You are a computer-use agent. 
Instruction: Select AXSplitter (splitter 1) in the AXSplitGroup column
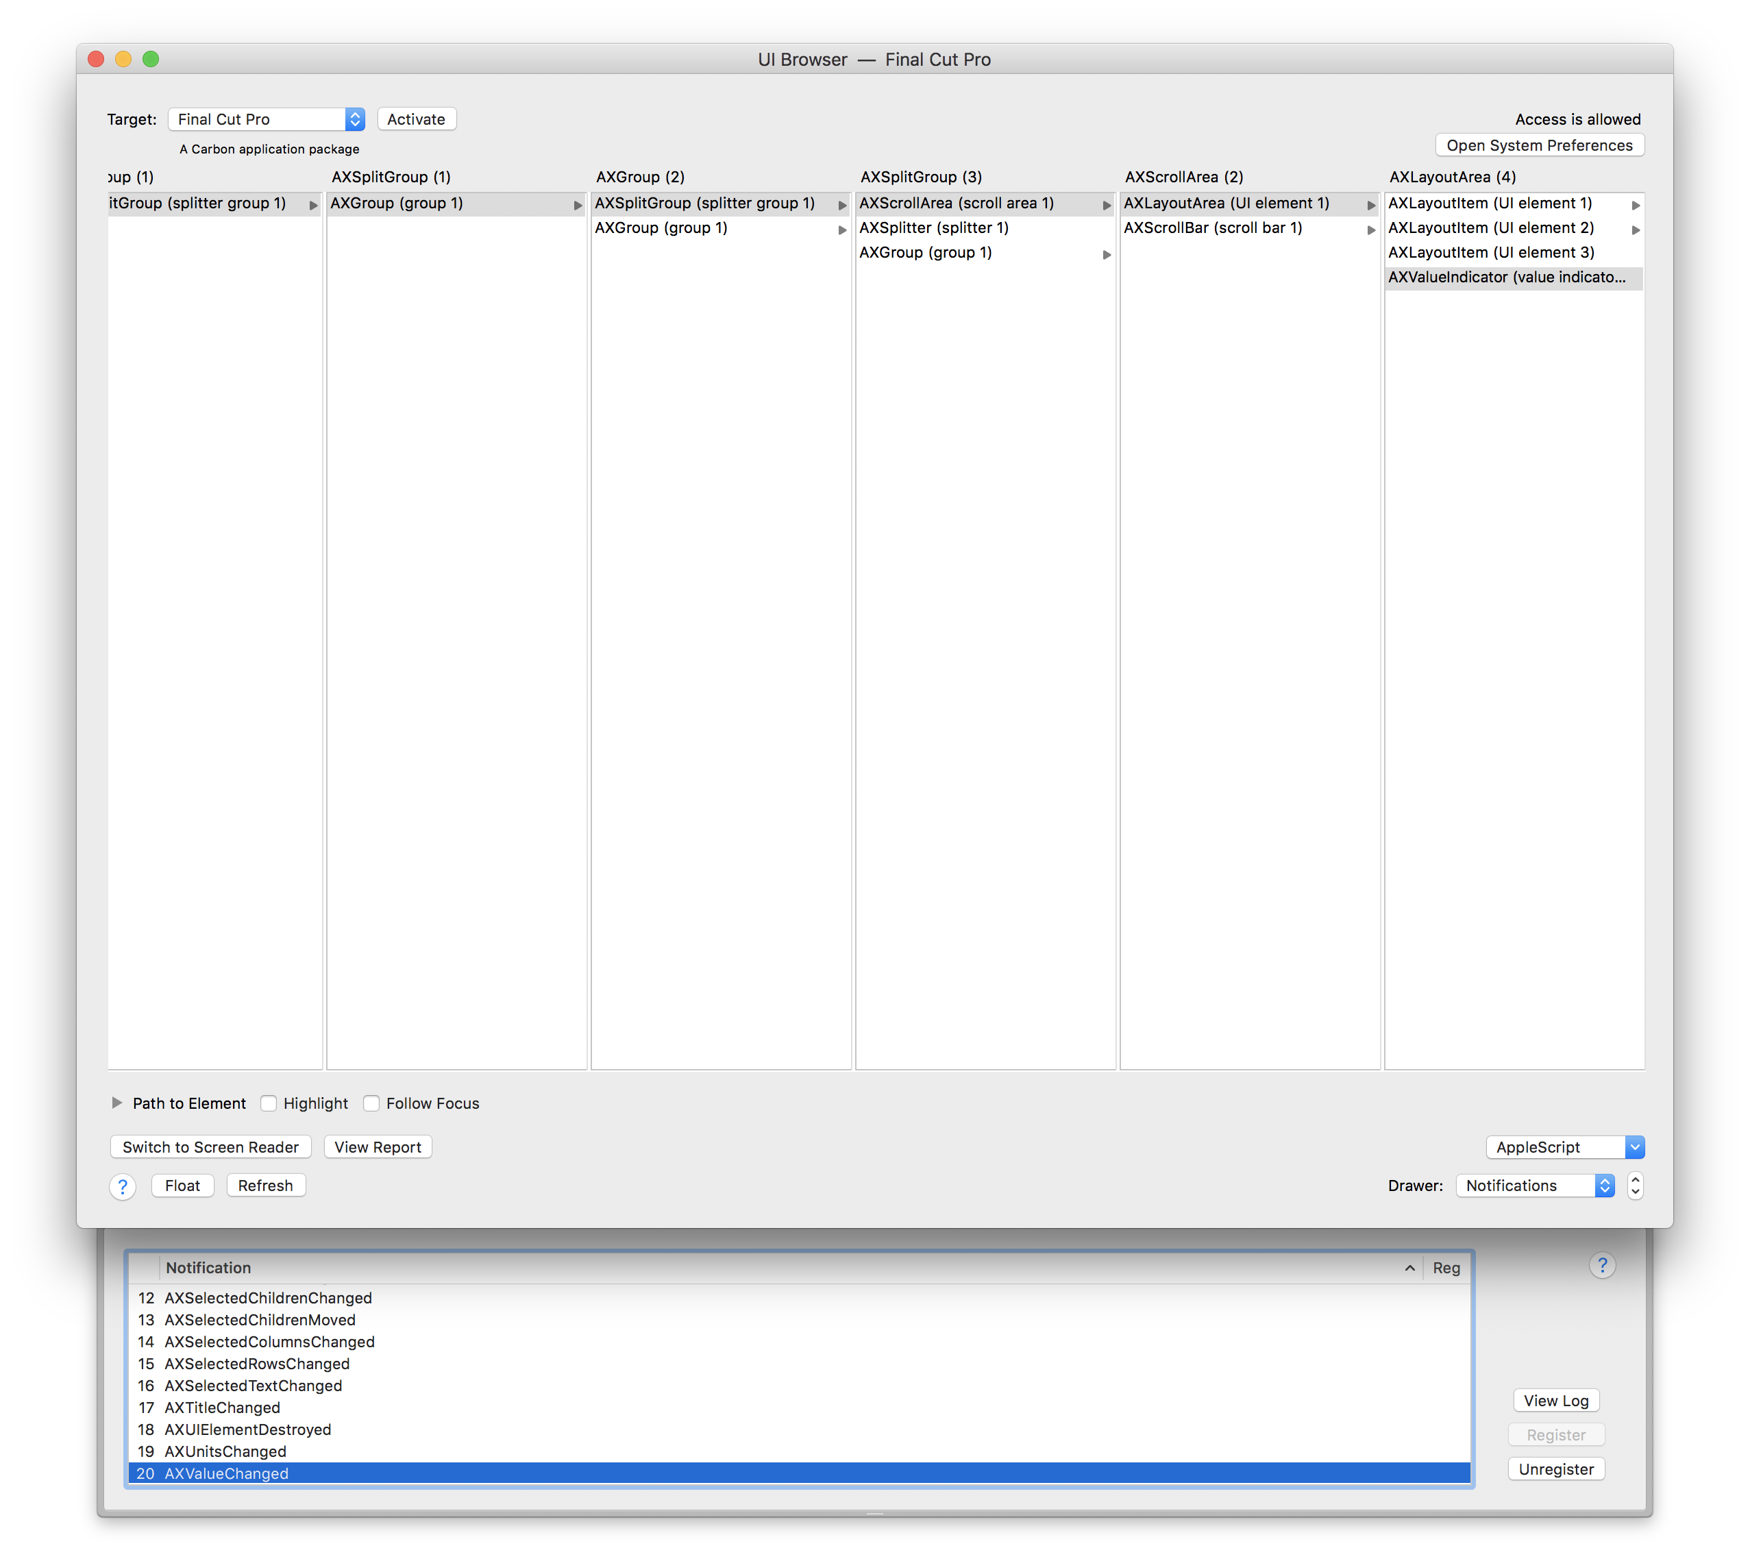[x=934, y=228]
